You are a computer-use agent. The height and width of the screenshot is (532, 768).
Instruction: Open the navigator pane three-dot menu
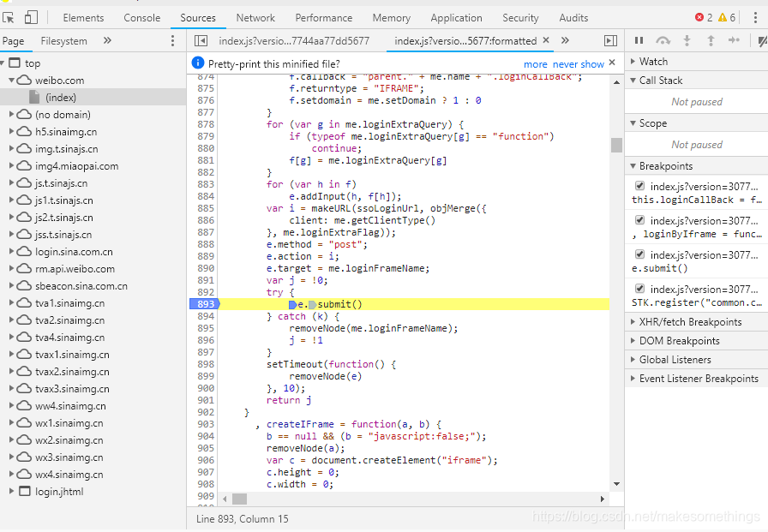pyautogui.click(x=172, y=41)
